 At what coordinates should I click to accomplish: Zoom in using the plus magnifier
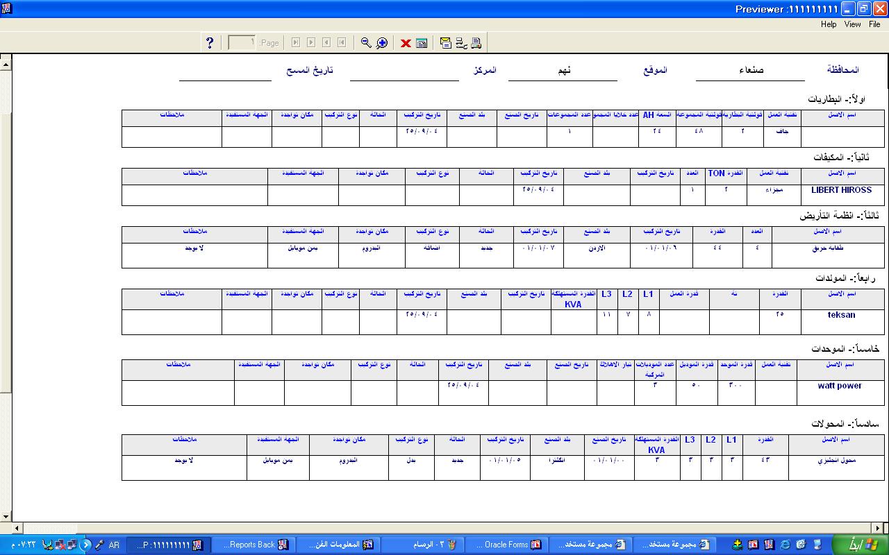click(382, 43)
